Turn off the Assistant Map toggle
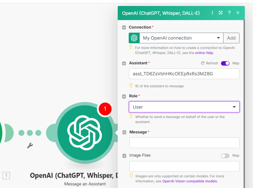The image size is (253, 188). point(225,63)
